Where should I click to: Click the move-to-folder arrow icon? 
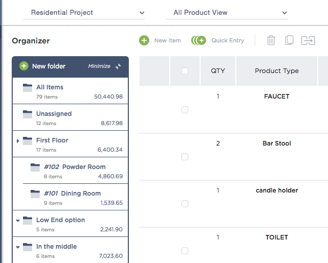pos(308,40)
